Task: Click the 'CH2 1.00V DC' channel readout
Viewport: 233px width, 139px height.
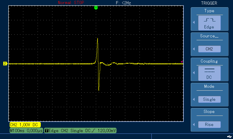Action: click(x=25, y=125)
